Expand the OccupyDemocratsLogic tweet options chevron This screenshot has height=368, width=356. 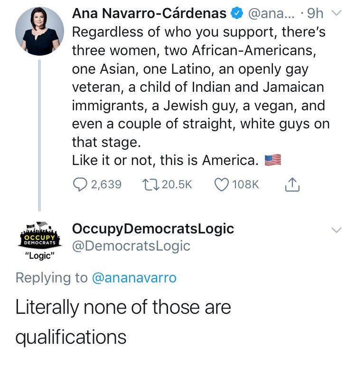[337, 230]
